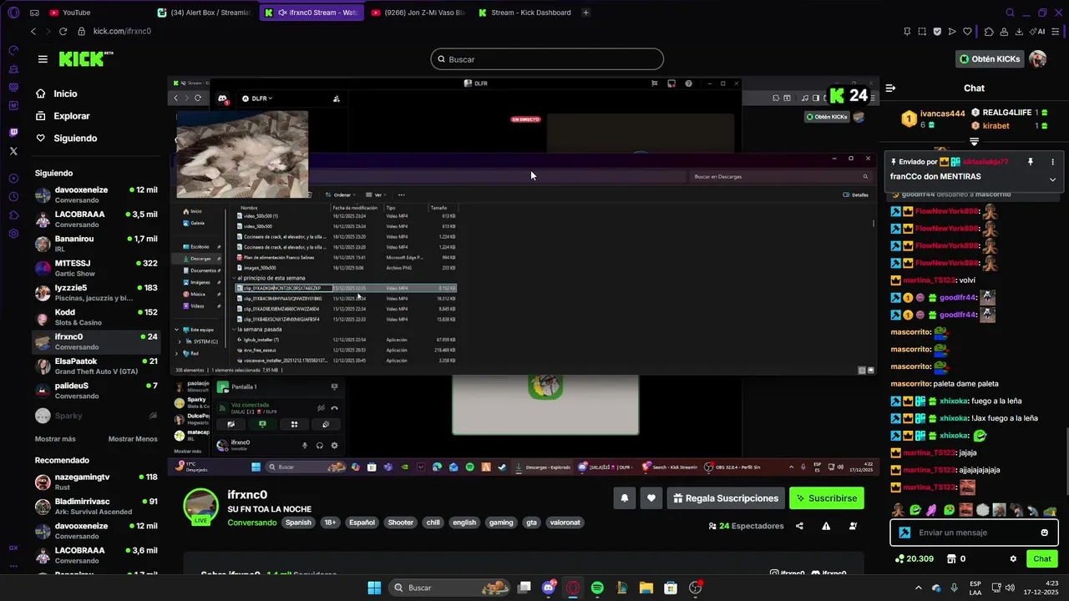Switch to Stream - Kick Dashboard tab
The width and height of the screenshot is (1069, 601).
pos(525,13)
